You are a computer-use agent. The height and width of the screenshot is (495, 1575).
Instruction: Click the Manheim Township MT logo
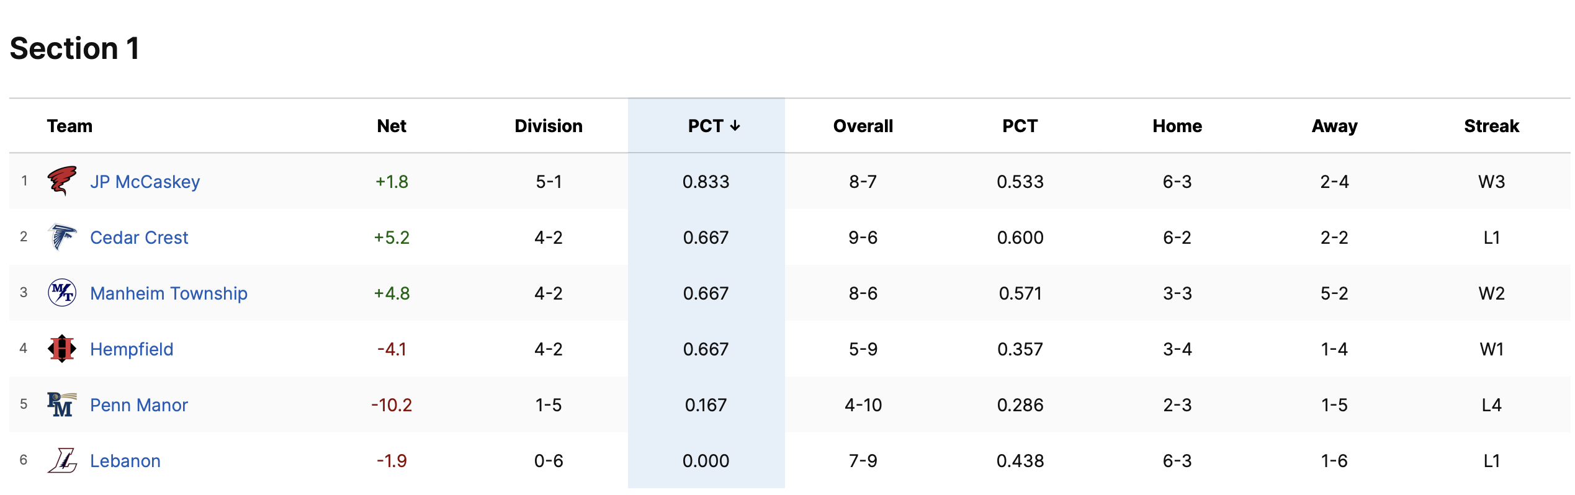62,293
